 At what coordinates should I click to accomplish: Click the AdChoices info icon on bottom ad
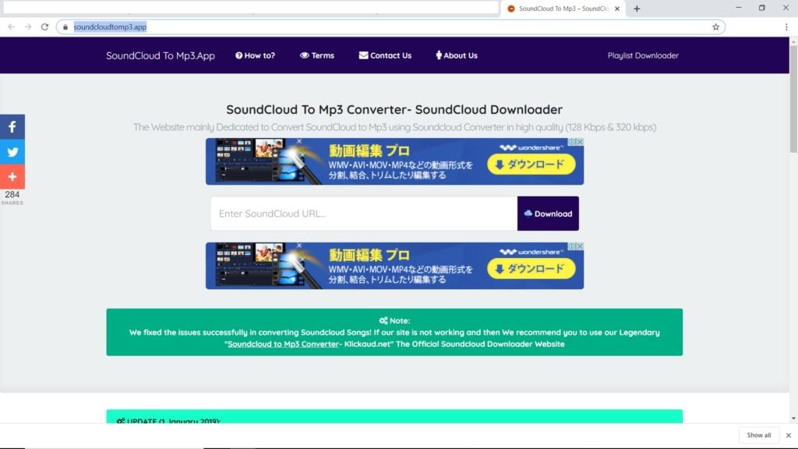pyautogui.click(x=572, y=246)
